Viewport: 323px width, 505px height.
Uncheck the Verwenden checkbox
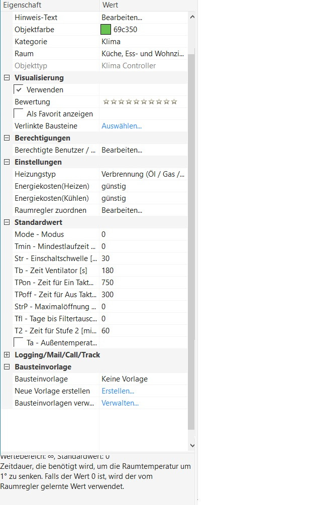click(x=19, y=89)
